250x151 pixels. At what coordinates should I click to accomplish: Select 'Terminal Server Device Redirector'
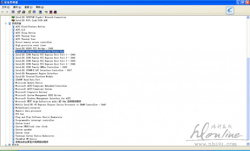35,136
